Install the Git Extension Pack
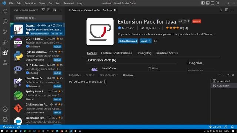The width and height of the screenshot is (237, 133). [x=57, y=113]
